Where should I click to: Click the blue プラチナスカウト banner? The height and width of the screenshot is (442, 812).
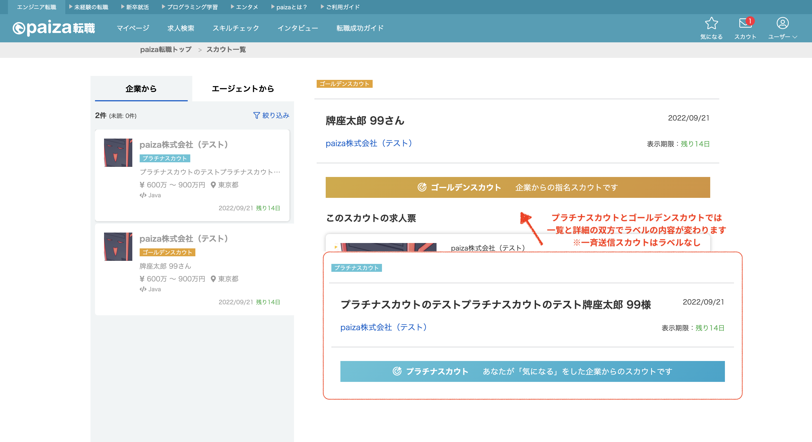(x=532, y=371)
